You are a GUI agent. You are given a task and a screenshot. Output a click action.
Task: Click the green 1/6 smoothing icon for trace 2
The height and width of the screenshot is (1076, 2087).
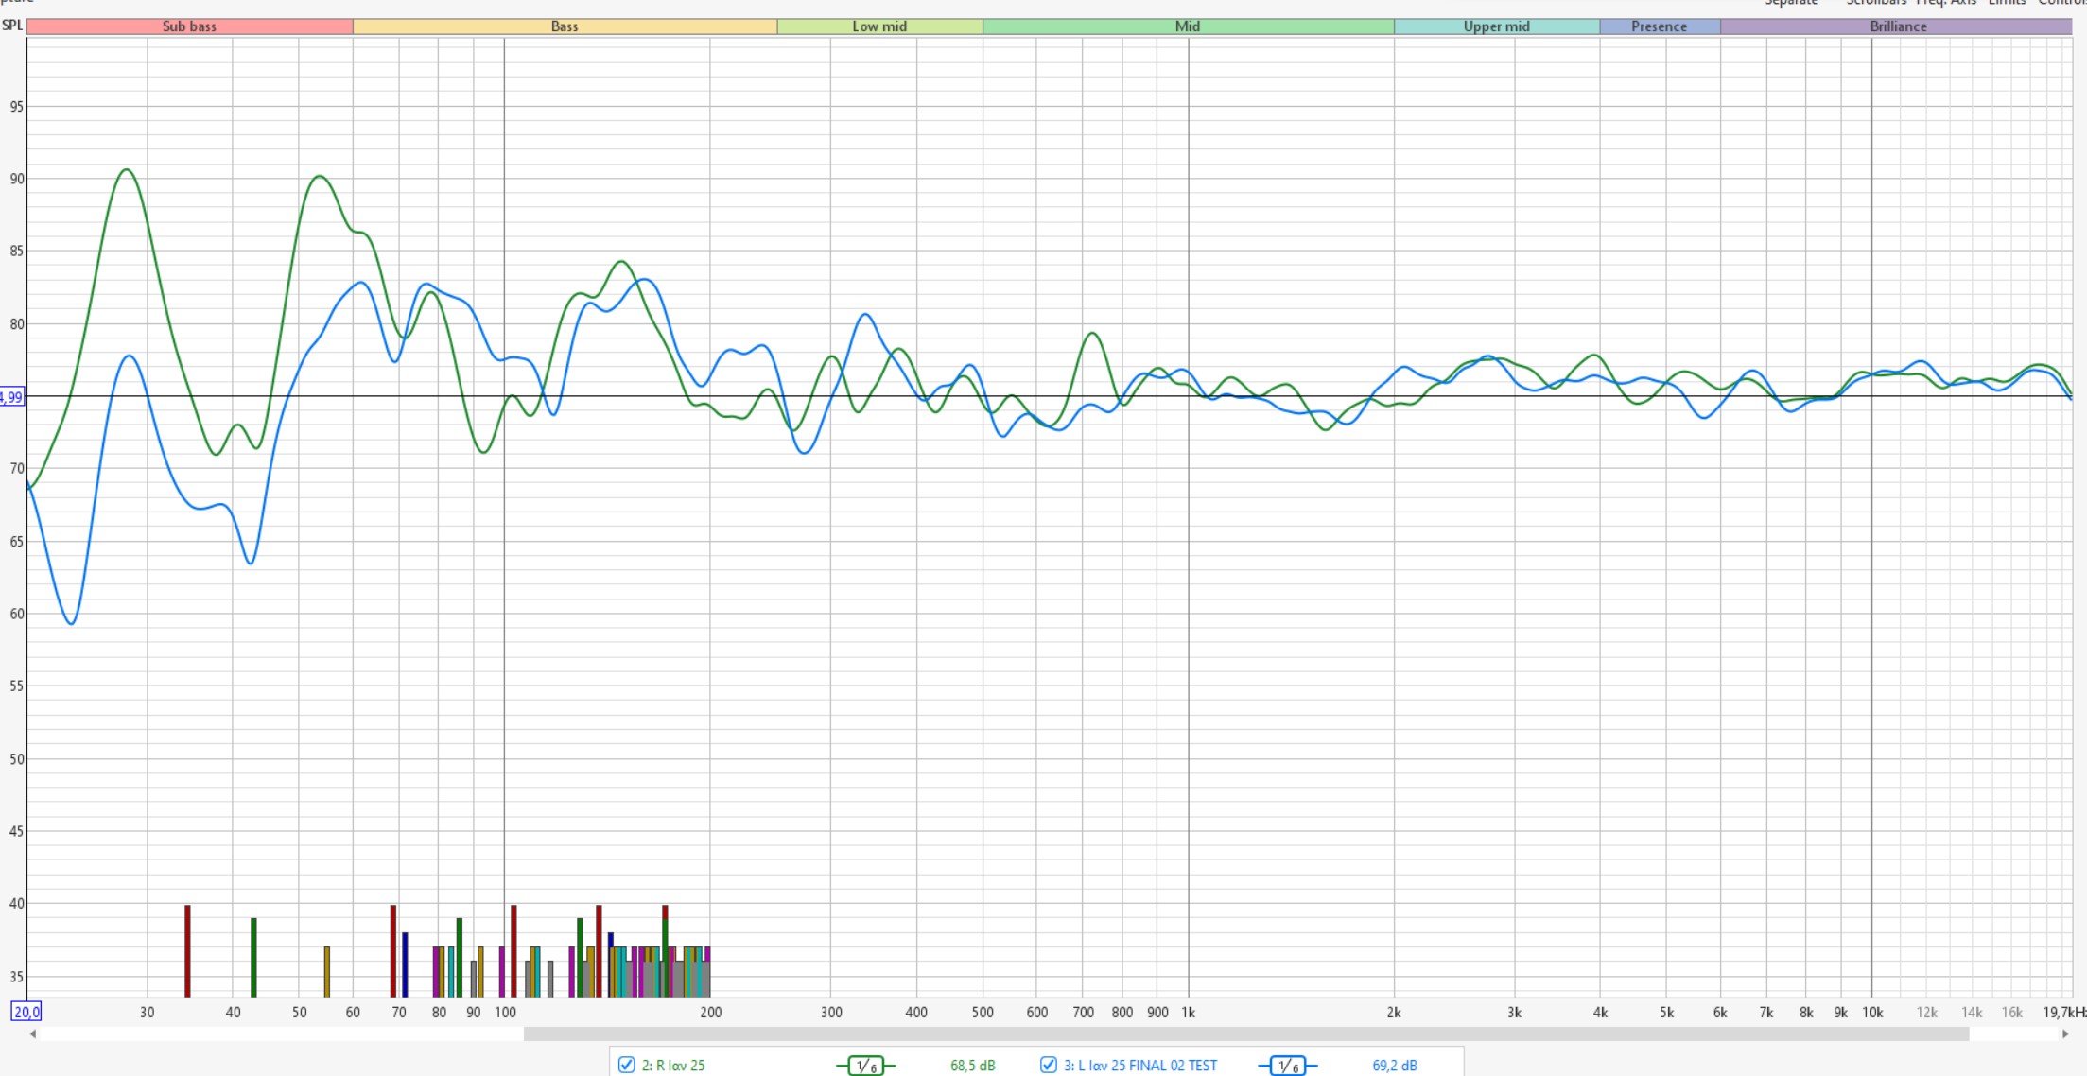click(865, 1066)
